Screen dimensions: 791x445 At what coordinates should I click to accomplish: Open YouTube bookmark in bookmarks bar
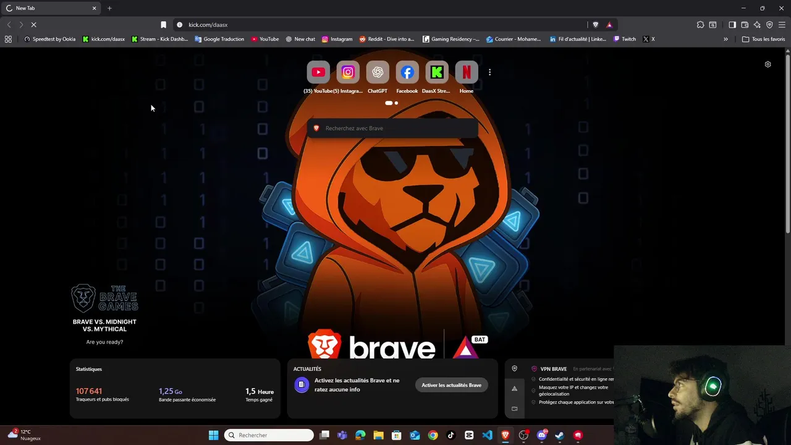coord(265,39)
